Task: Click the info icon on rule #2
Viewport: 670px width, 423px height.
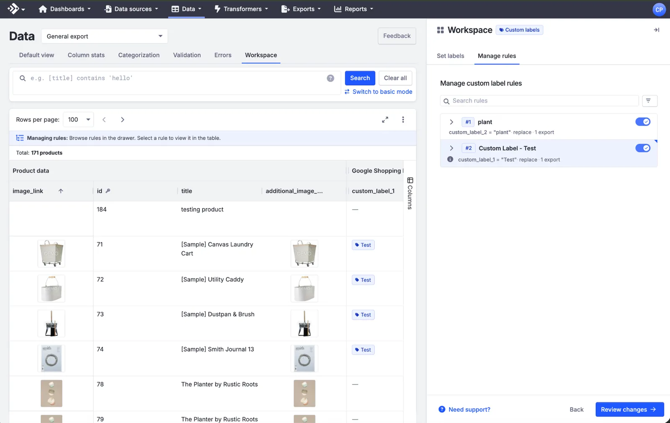Action: click(x=450, y=159)
